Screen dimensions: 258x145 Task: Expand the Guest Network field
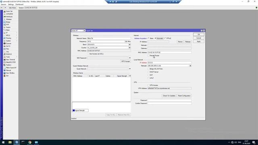pos(130,69)
